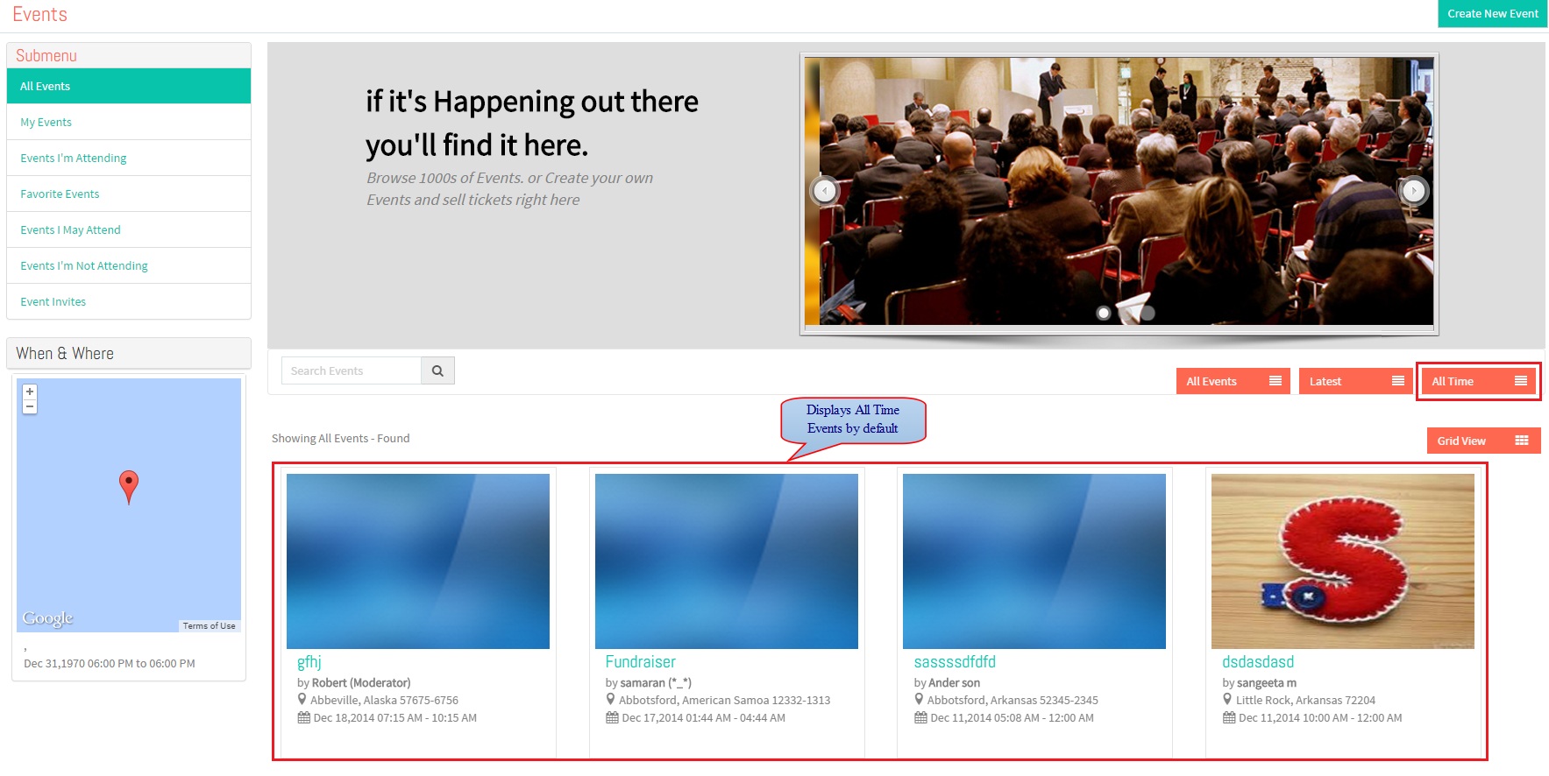Open the Latest sort dropdown
This screenshot has height=776, width=1549.
coord(1355,381)
